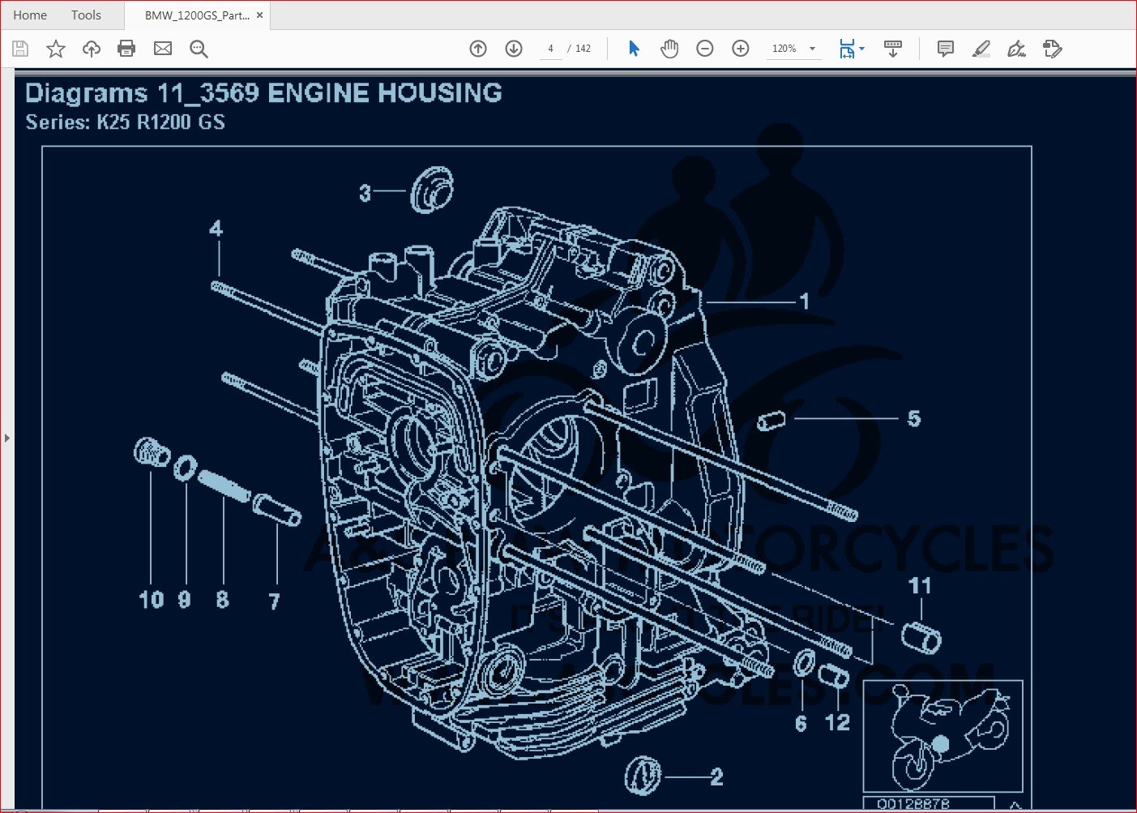Click part number 3 label in diagram
The height and width of the screenshot is (813, 1137).
pos(365,193)
